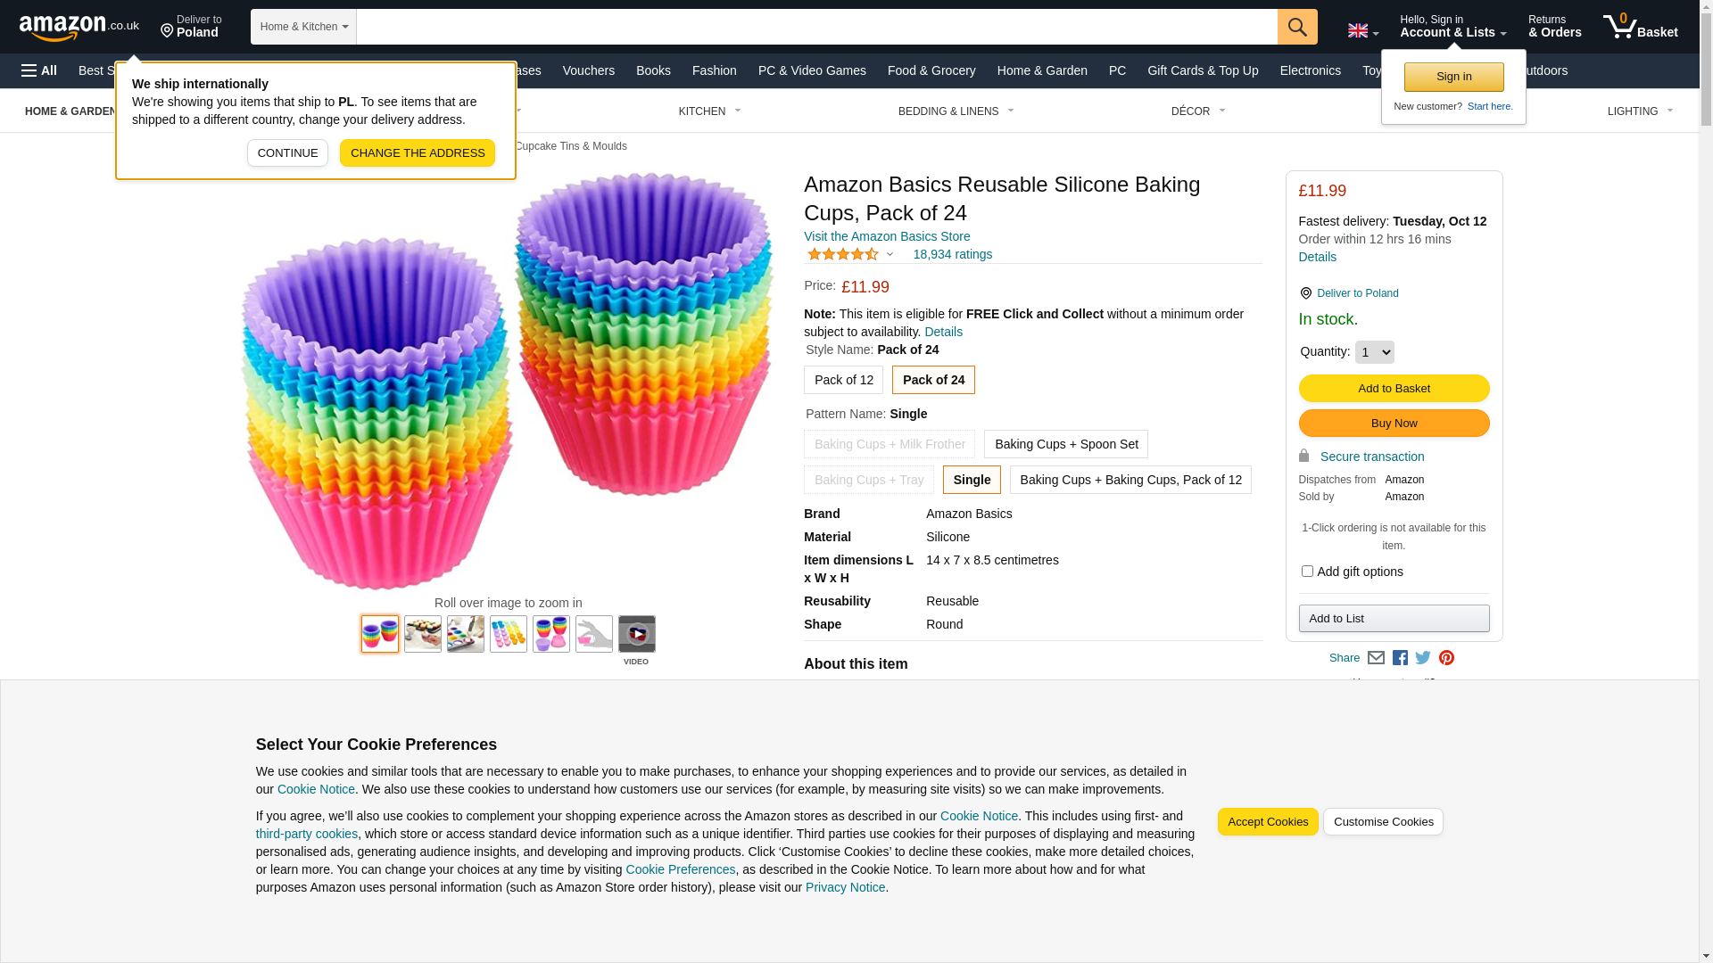Image resolution: width=1713 pixels, height=963 pixels.
Task: Open the Books navigation item
Action: coord(653,70)
